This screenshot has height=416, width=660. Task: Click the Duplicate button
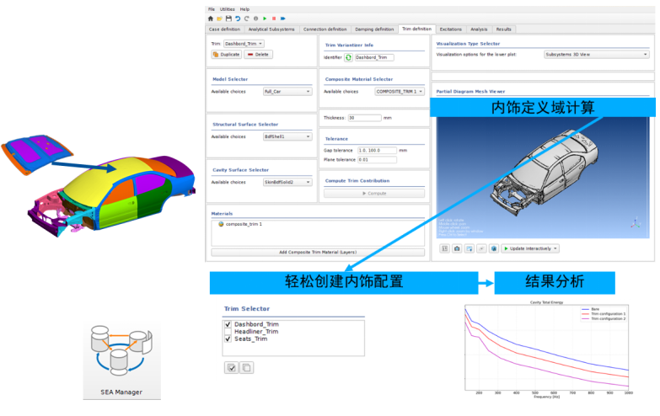[227, 54]
